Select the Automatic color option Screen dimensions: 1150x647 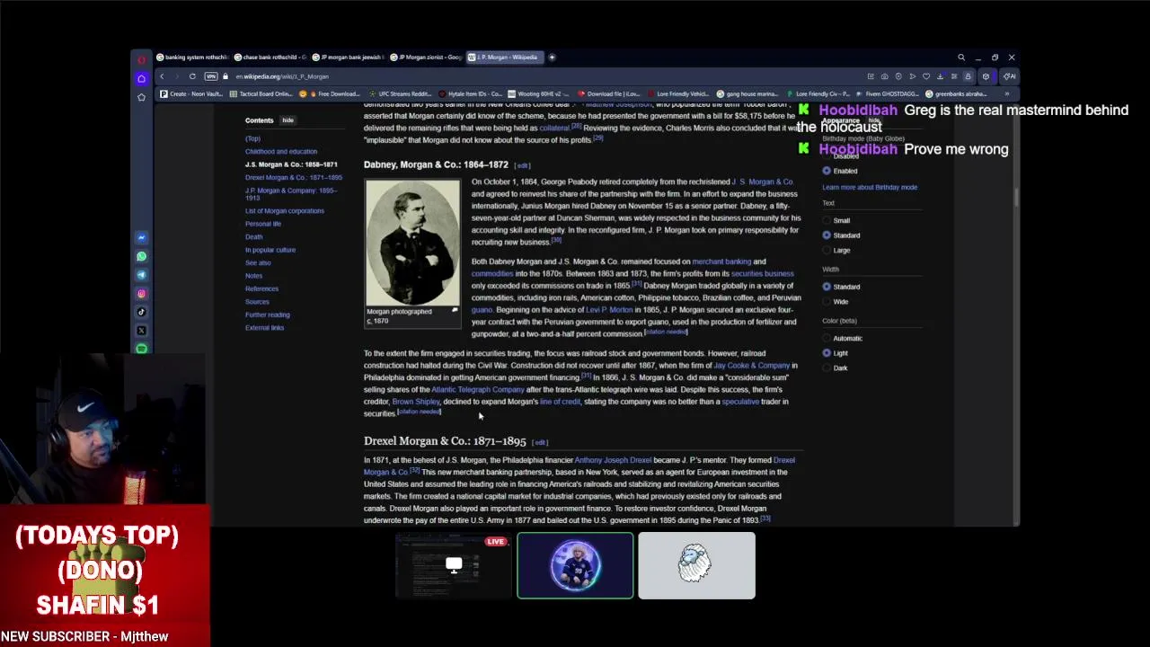pyautogui.click(x=827, y=338)
